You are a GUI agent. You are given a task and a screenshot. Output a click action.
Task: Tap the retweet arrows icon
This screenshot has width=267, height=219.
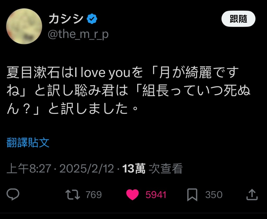[73, 195]
